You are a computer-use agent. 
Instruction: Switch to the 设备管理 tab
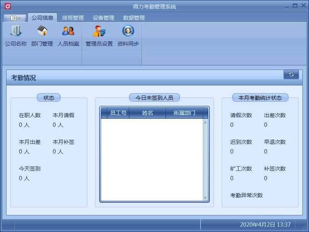coord(103,17)
